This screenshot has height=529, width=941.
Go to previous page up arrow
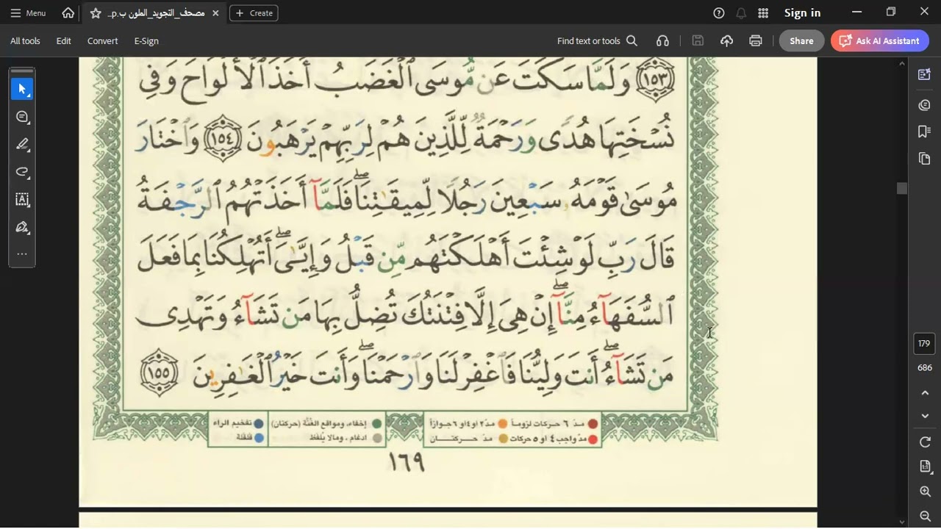tap(925, 393)
